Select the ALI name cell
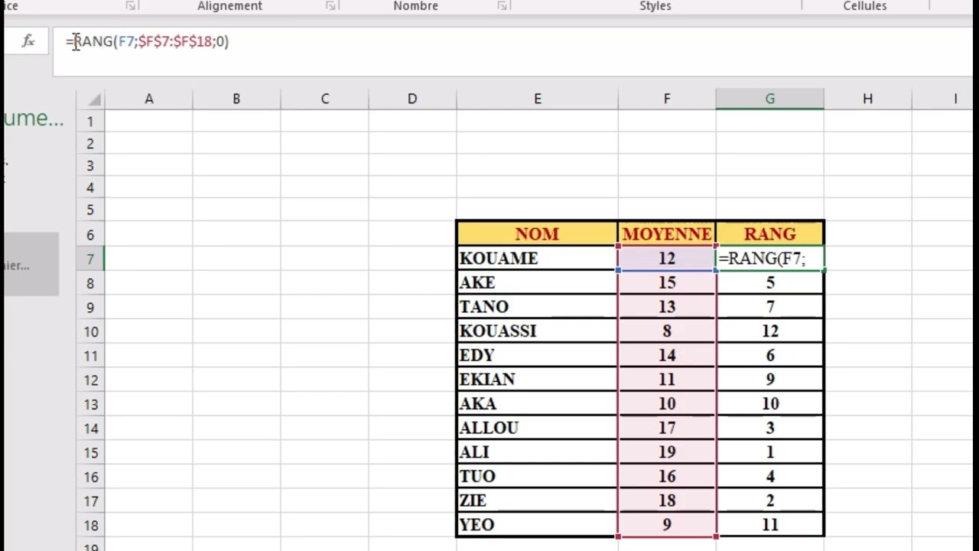 537,452
